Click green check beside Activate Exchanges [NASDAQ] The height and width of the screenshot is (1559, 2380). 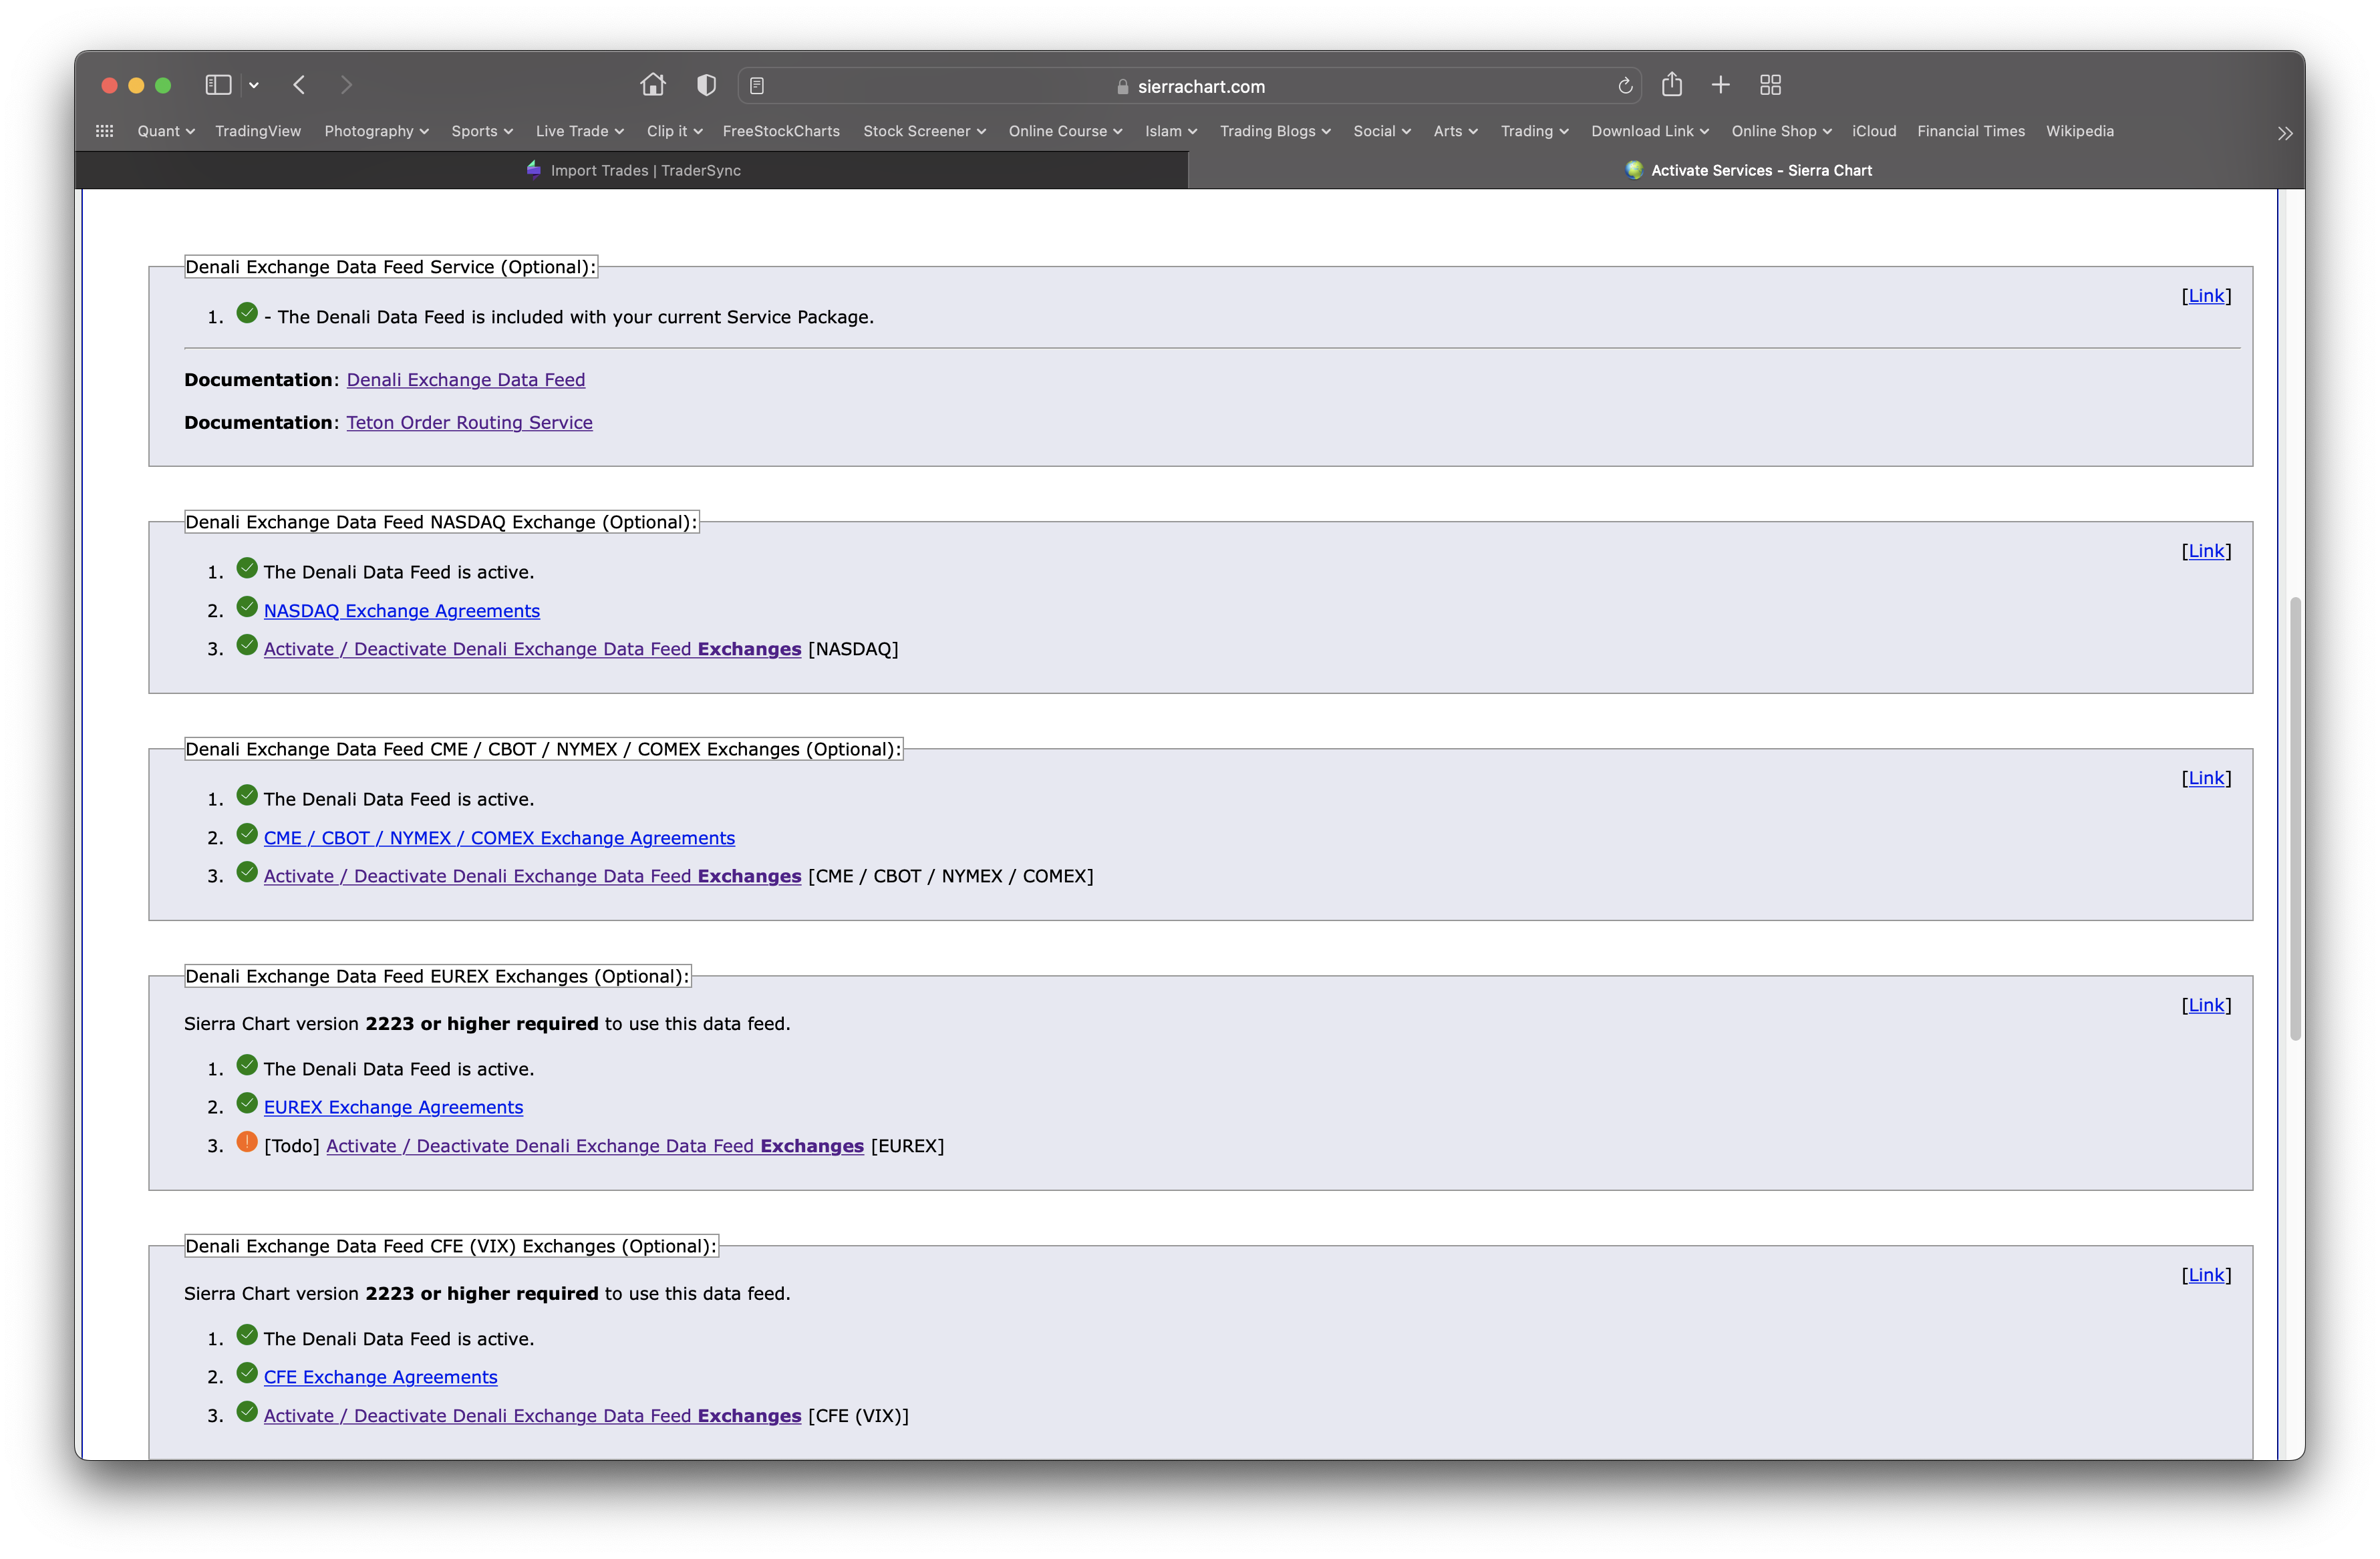point(247,645)
